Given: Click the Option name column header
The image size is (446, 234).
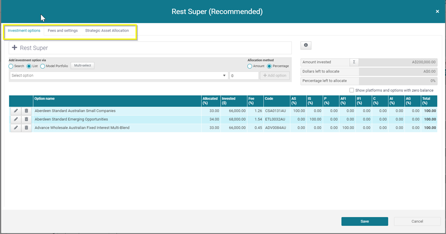Looking at the screenshot, I should point(117,101).
